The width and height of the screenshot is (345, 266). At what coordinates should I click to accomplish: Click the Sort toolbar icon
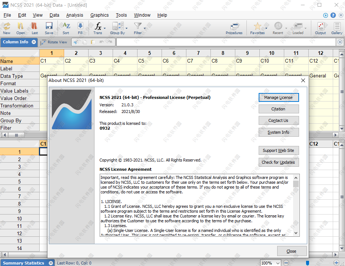click(66, 28)
